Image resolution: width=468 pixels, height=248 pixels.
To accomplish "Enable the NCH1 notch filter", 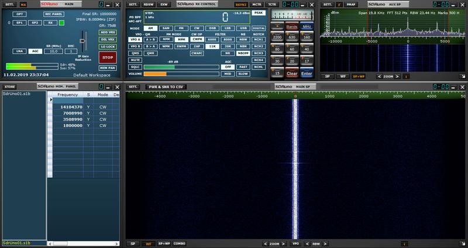I will click(259, 39).
